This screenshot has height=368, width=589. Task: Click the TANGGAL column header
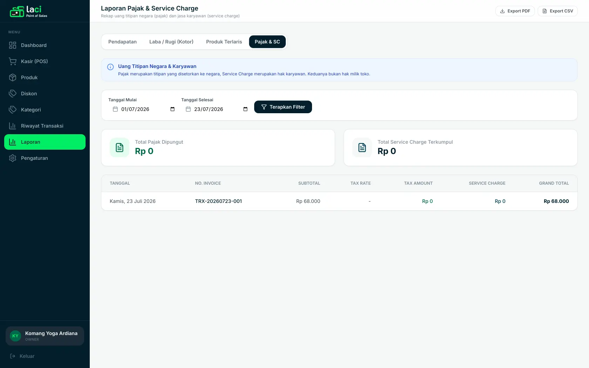(120, 183)
